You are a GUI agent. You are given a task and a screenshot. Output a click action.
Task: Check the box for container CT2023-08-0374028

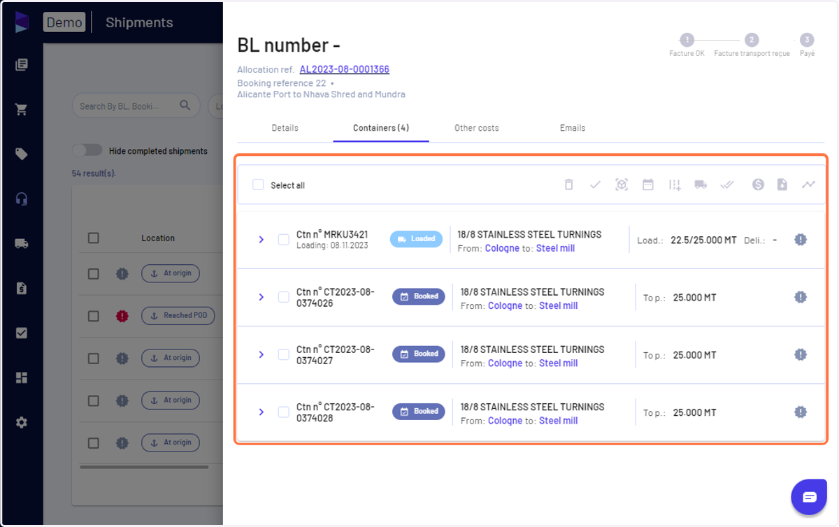(284, 412)
